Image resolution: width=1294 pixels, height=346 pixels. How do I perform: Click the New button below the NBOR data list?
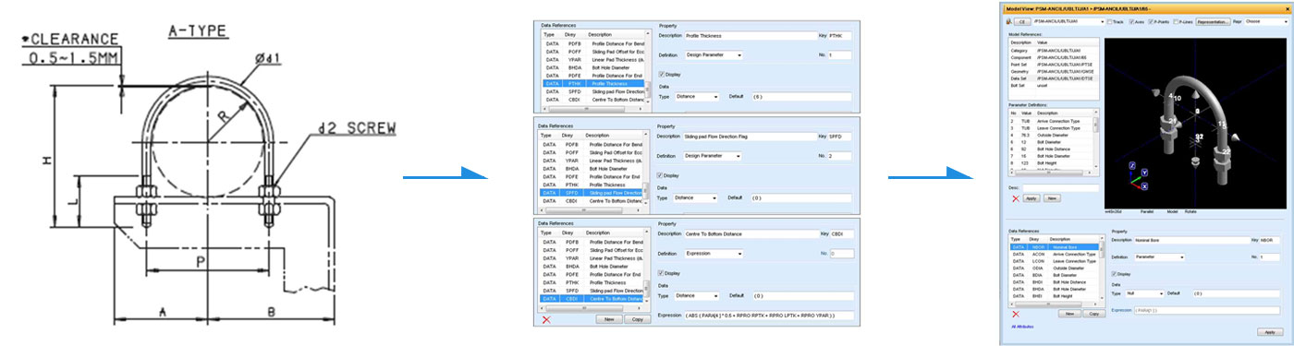tap(1069, 314)
